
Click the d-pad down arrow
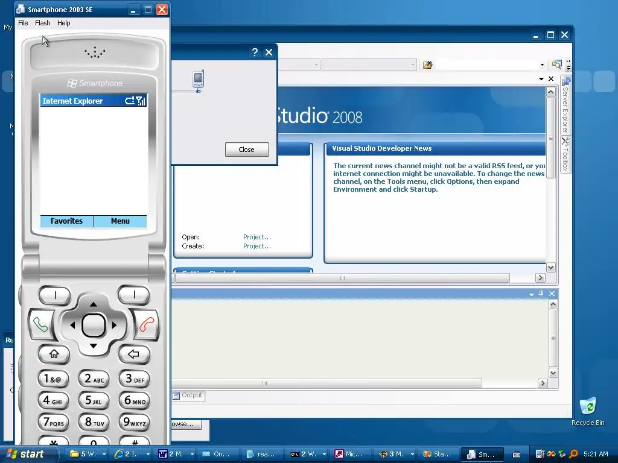94,346
